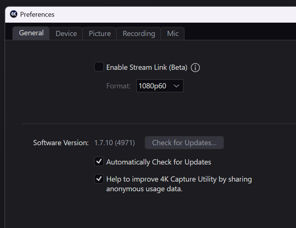The height and width of the screenshot is (228, 296).
Task: Switch to the General tab
Action: pos(31,33)
